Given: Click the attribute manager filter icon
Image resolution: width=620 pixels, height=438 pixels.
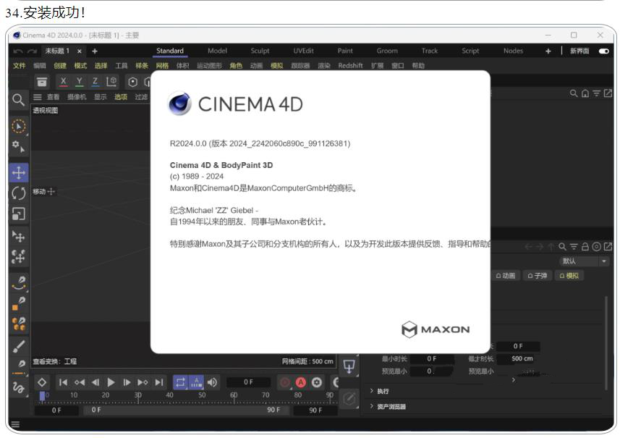Looking at the screenshot, I should (574, 247).
